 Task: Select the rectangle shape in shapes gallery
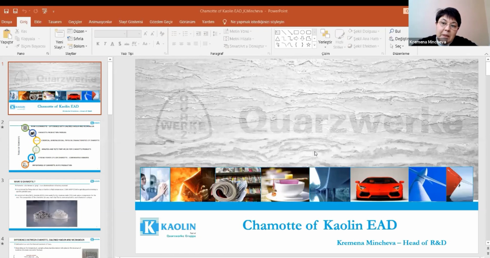pos(296,32)
